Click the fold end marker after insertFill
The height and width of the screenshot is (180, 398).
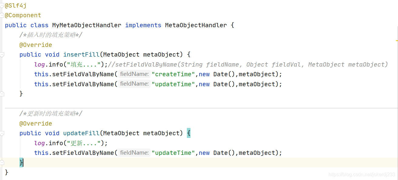tap(2, 94)
